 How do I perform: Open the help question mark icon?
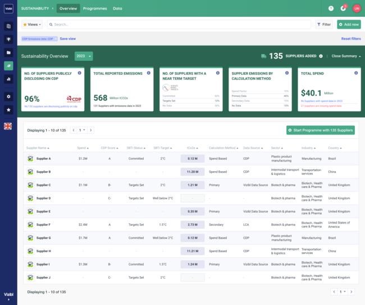coord(331,8)
